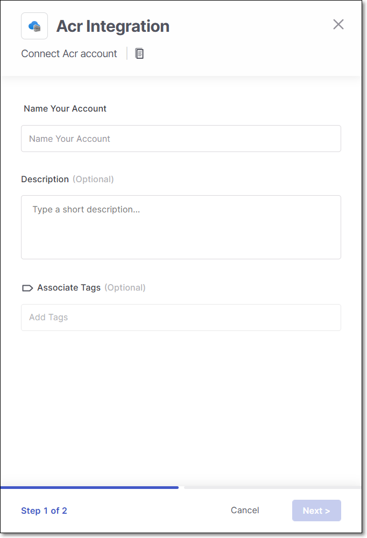Focus the Name Your Account field
This screenshot has width=367, height=538.
181,139
